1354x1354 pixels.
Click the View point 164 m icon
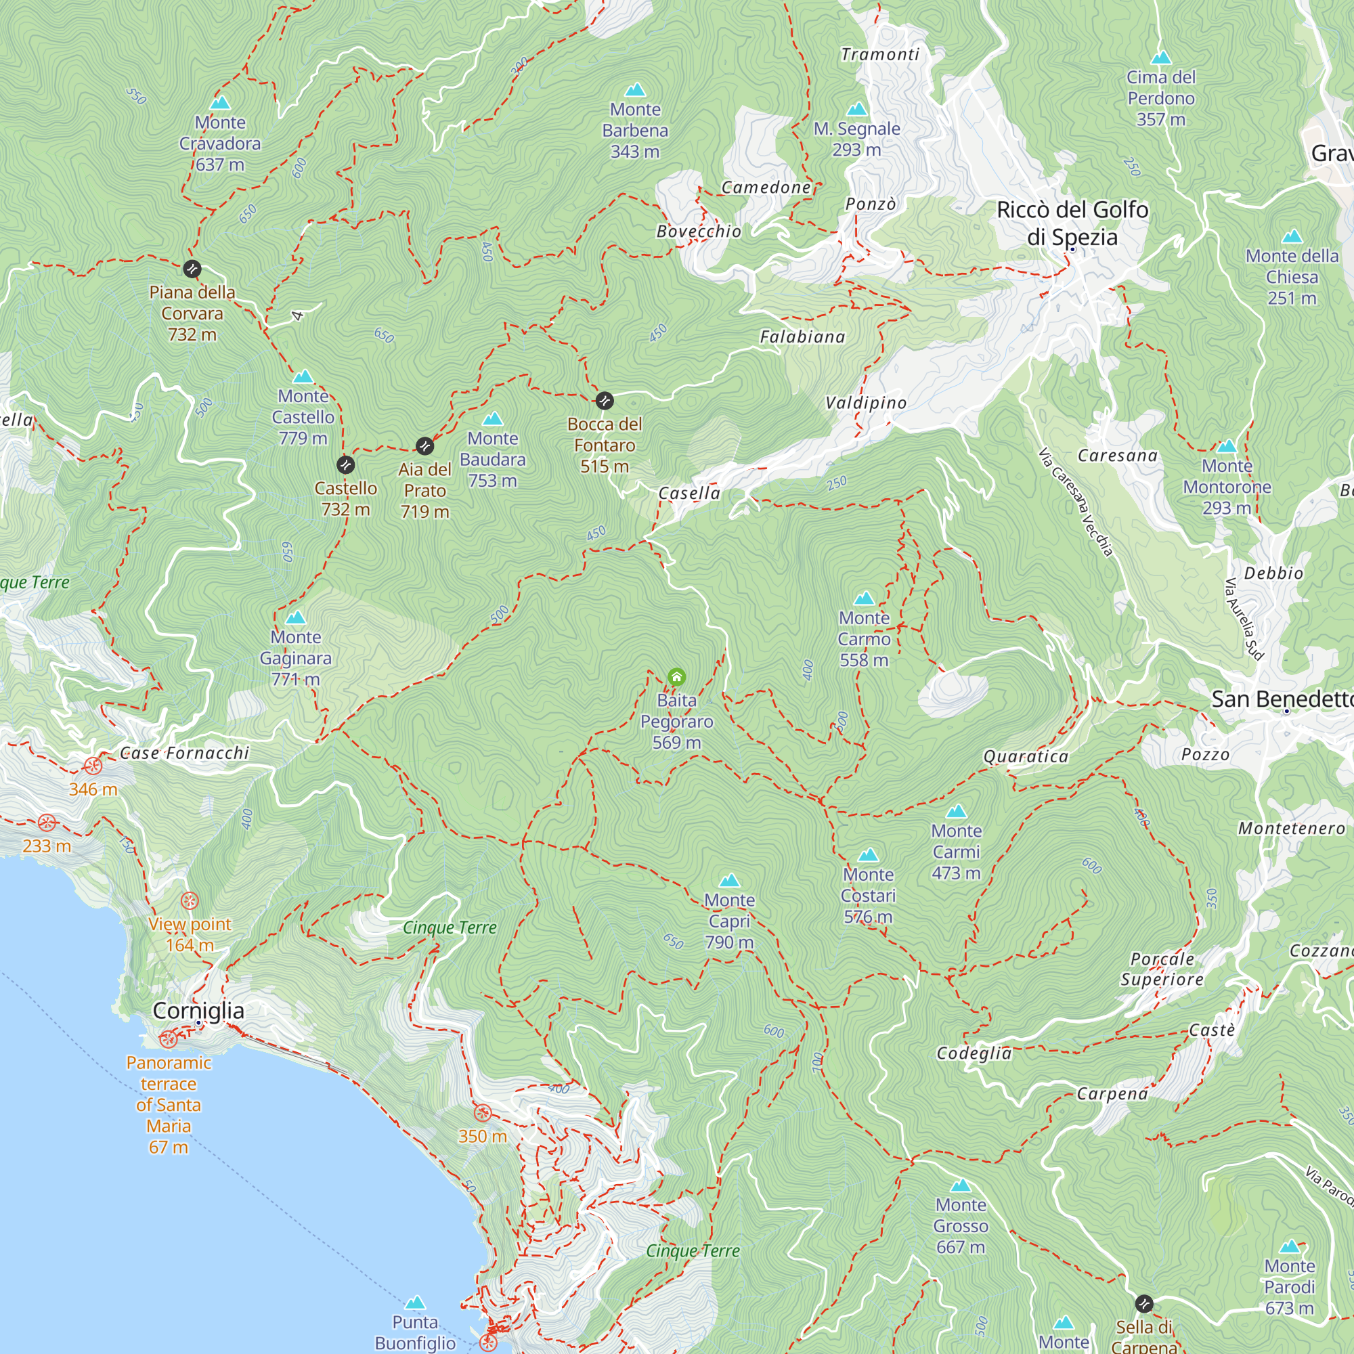pyautogui.click(x=190, y=901)
